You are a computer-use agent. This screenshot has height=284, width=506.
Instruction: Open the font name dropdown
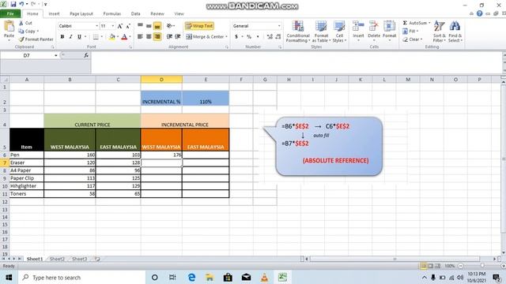pyautogui.click(x=96, y=26)
